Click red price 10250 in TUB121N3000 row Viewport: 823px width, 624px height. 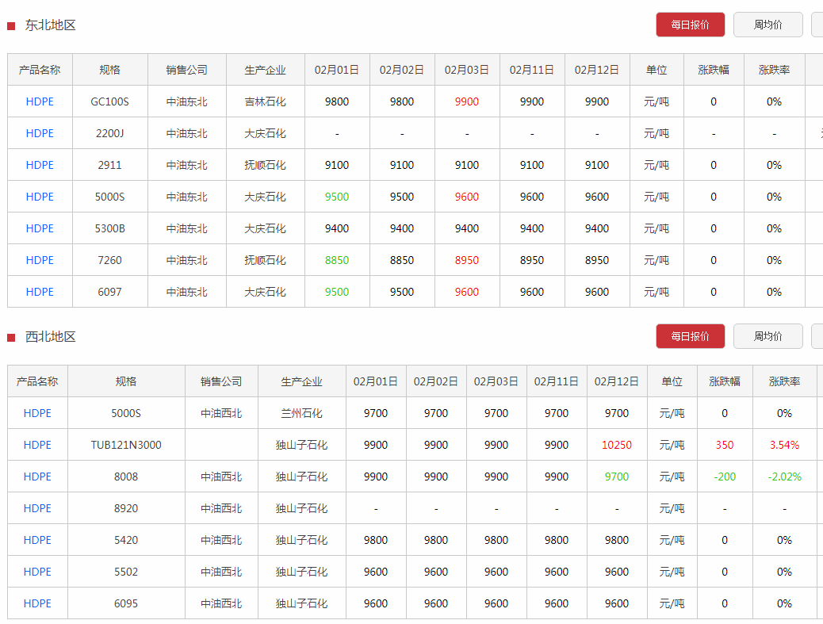coord(617,445)
